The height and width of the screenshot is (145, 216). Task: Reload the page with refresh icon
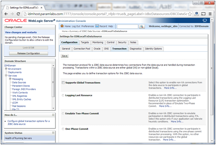click(18, 14)
